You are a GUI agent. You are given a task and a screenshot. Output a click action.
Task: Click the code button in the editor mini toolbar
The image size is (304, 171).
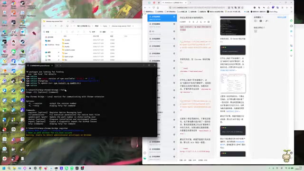tap(205, 22)
